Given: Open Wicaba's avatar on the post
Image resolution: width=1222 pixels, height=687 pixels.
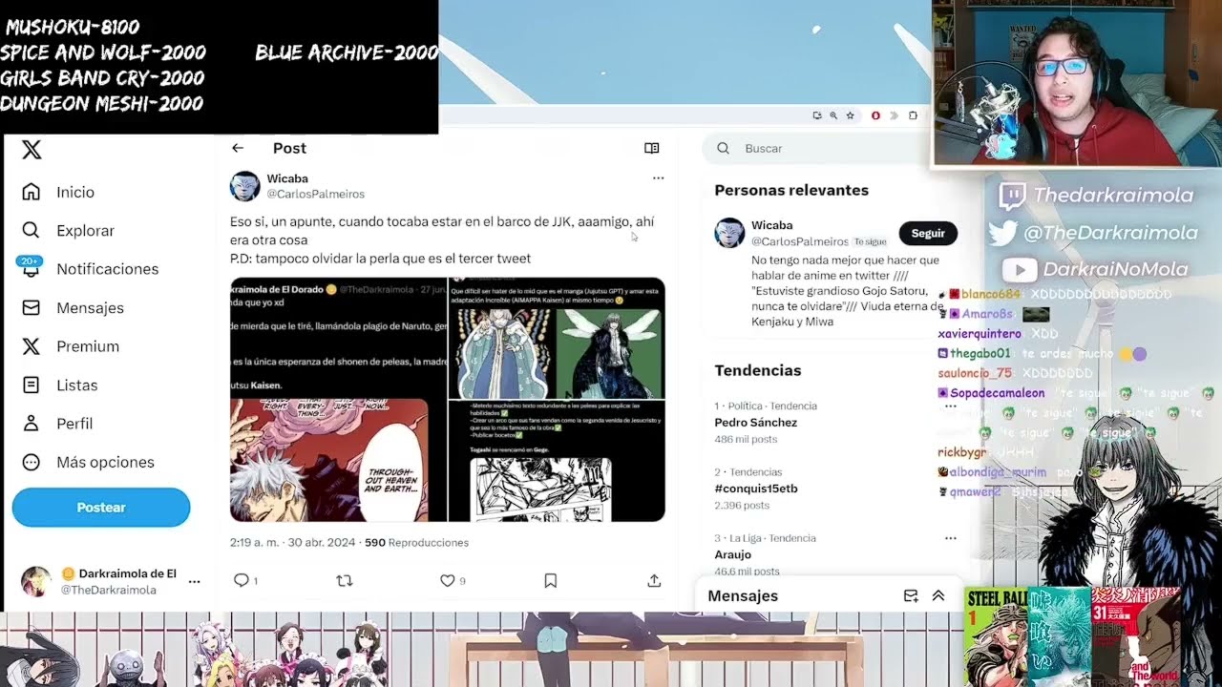Looking at the screenshot, I should [245, 185].
